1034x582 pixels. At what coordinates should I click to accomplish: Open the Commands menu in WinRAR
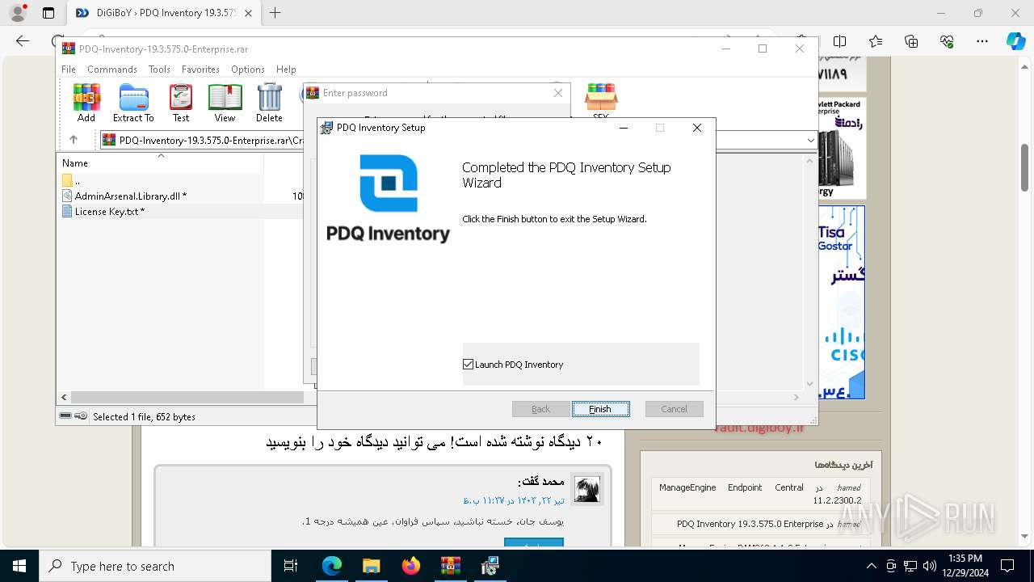pos(112,70)
